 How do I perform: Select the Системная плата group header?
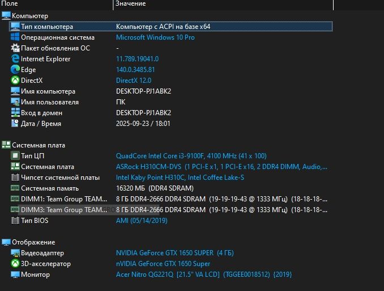coord(39,145)
